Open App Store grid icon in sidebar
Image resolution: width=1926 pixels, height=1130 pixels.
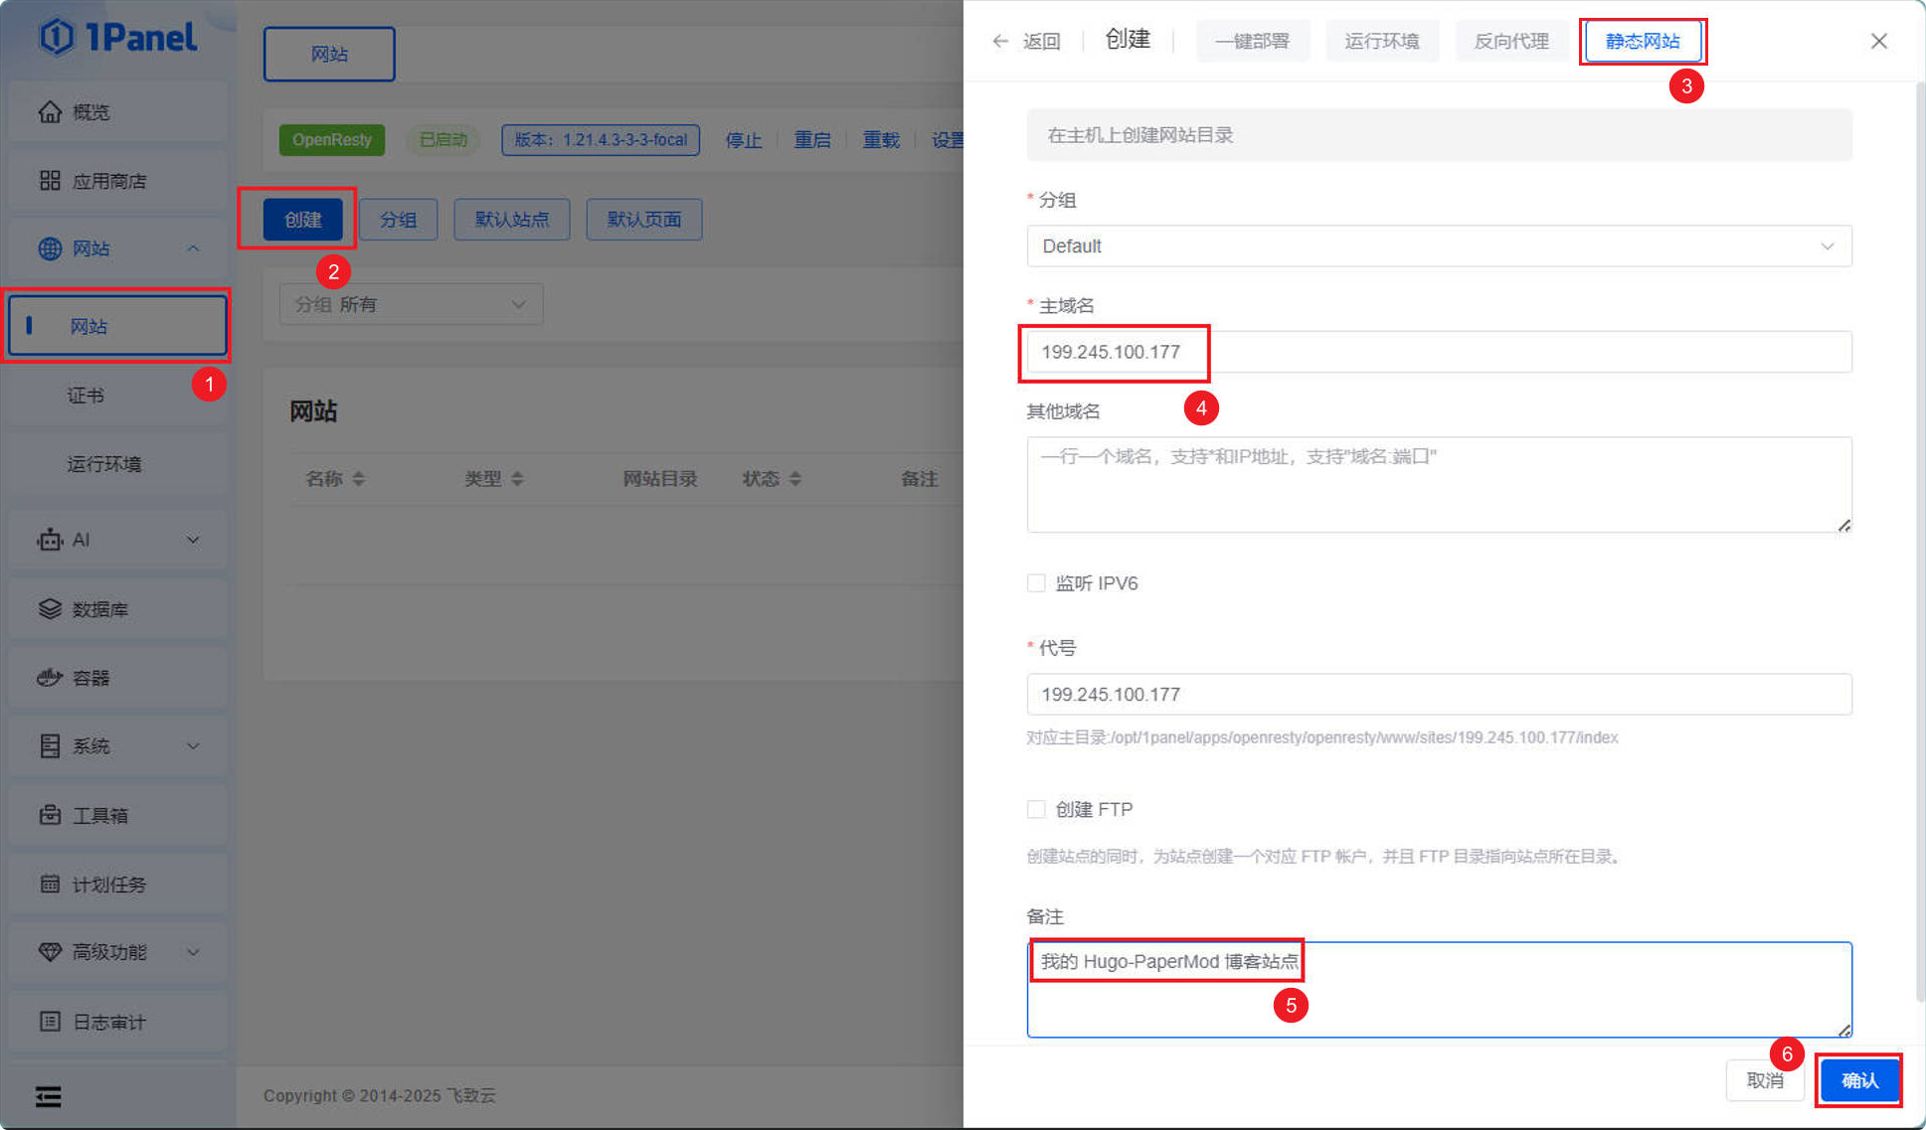50,181
